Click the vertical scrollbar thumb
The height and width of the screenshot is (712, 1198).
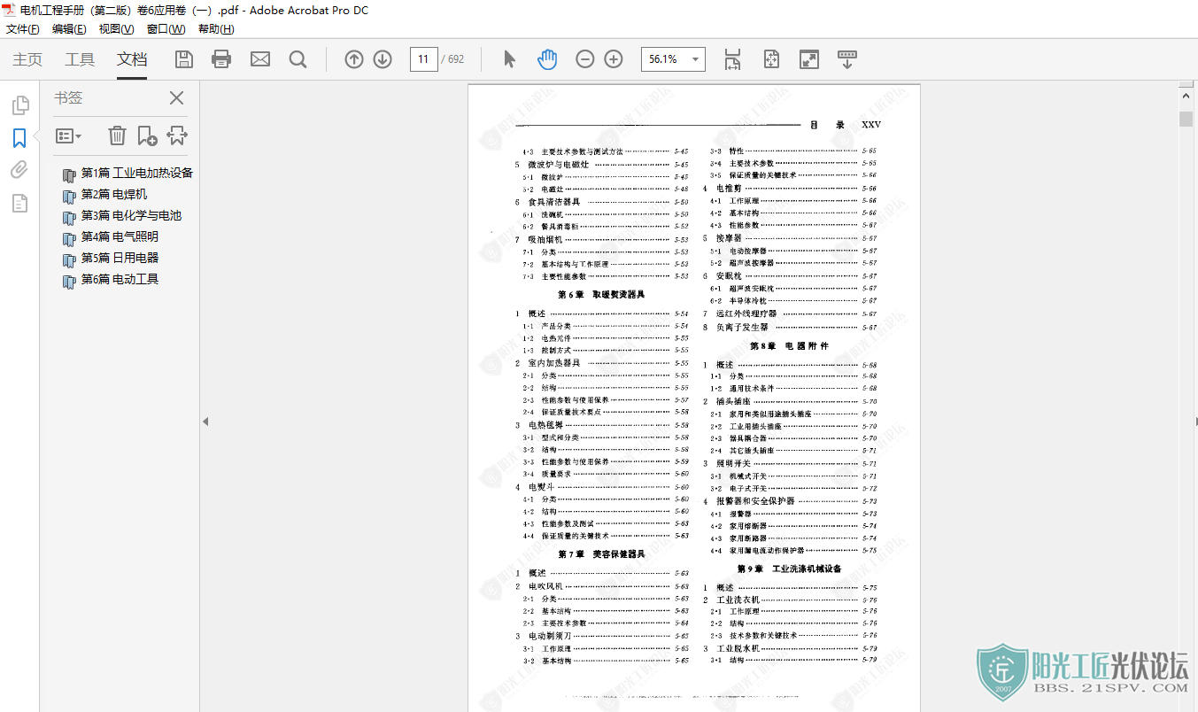click(1186, 120)
